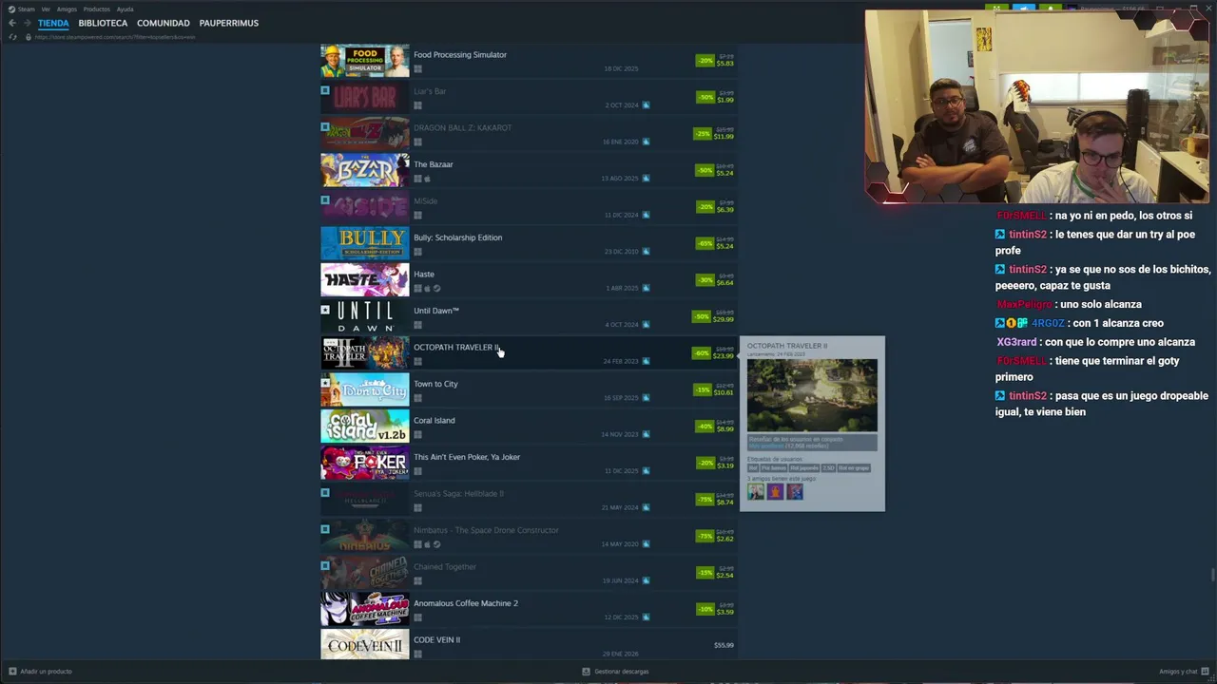The height and width of the screenshot is (684, 1217).
Task: Open the Food Processing Simulator thumbnail
Action: 365,61
